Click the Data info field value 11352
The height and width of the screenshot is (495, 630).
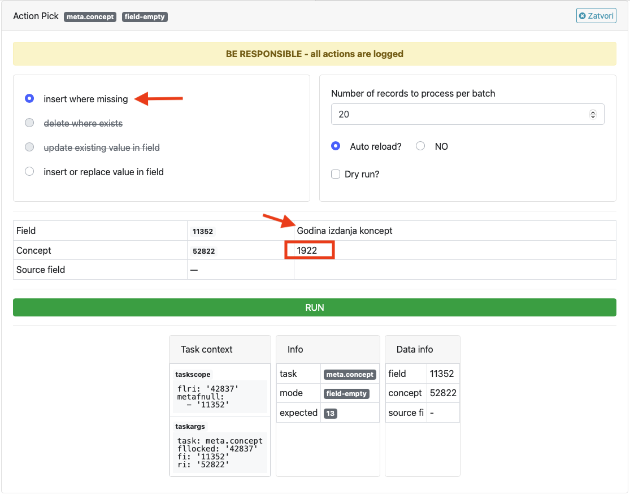[x=441, y=374]
